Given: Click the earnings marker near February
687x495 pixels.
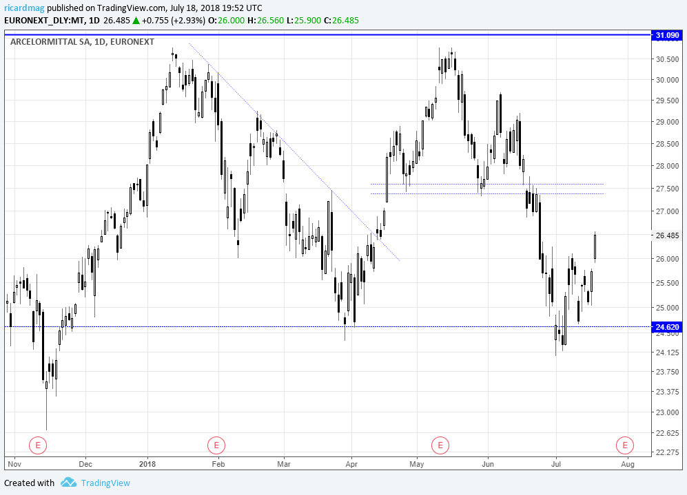Looking at the screenshot, I should pyautogui.click(x=216, y=445).
